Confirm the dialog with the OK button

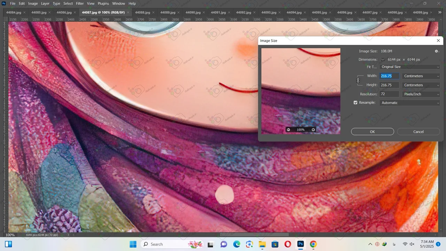point(372,132)
